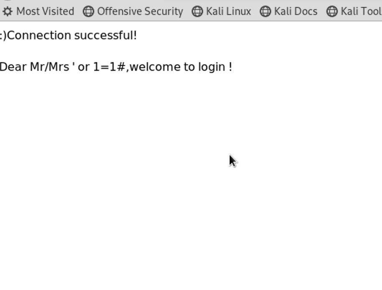The height and width of the screenshot is (290, 382).
Task: Click the Kali Tools globe icon
Action: pos(332,11)
